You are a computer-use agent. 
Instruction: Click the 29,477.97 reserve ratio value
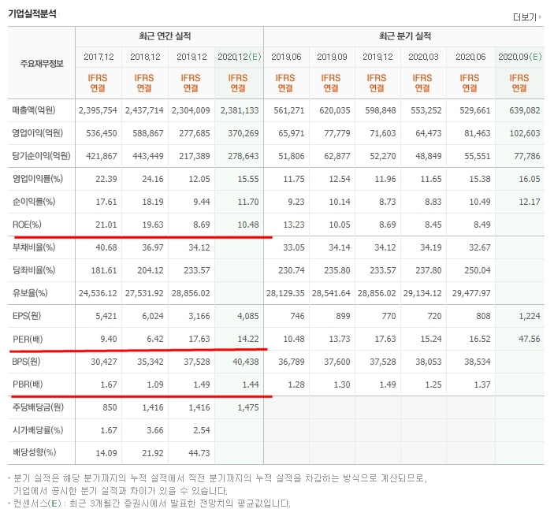tap(471, 293)
